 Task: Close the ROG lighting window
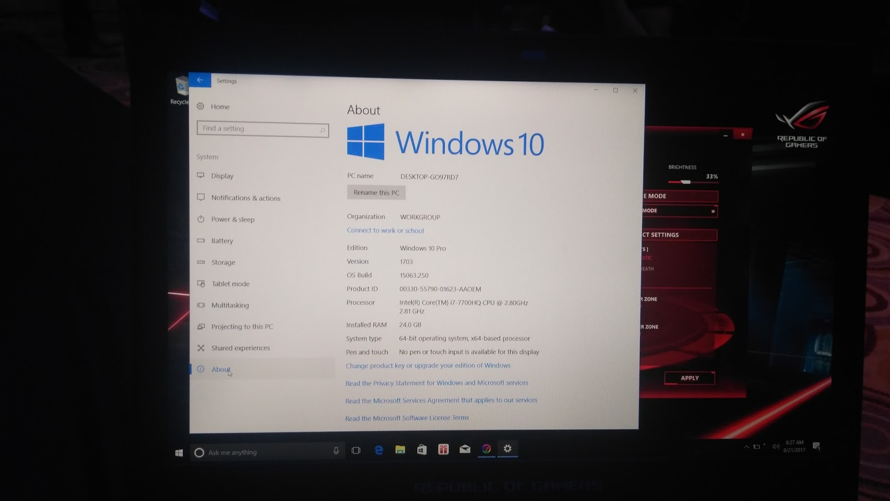tap(742, 135)
